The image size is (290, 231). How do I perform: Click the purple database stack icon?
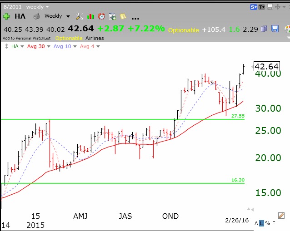click(x=264, y=29)
